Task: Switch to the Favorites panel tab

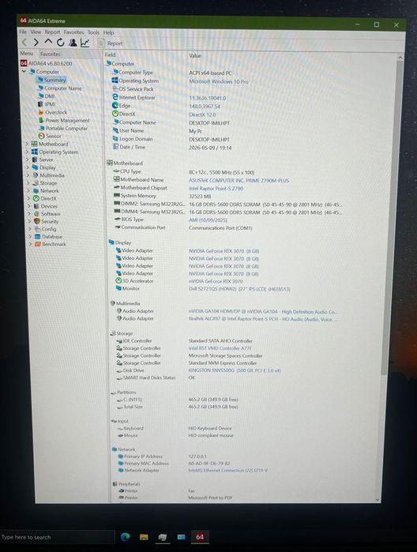Action: [50, 54]
